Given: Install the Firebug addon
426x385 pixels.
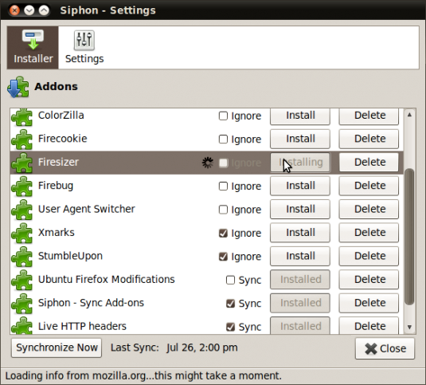Looking at the screenshot, I should tap(300, 186).
